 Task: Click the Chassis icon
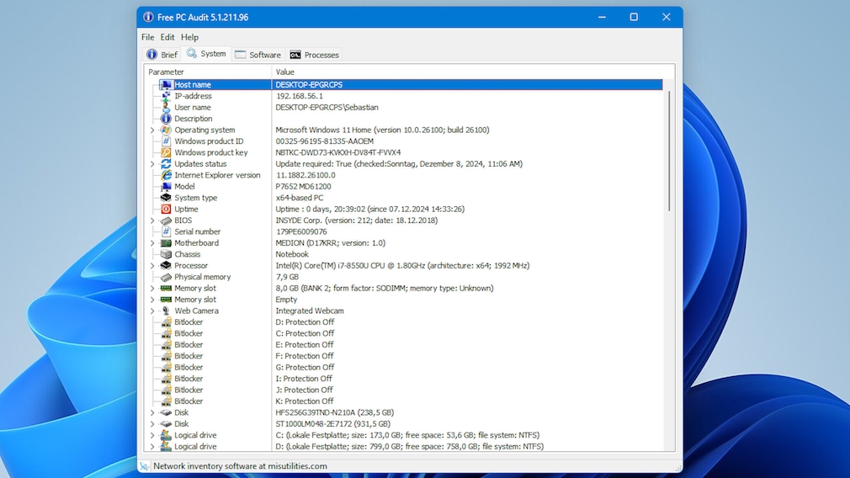click(x=166, y=254)
